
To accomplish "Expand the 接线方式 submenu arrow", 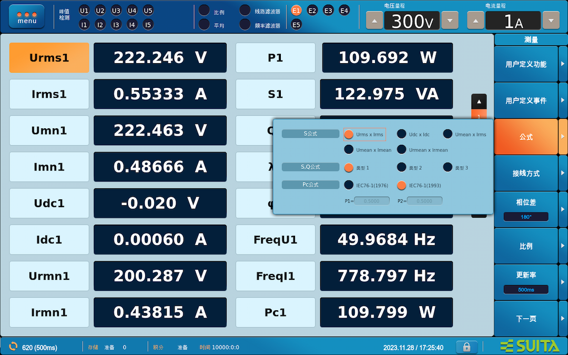I will [563, 173].
